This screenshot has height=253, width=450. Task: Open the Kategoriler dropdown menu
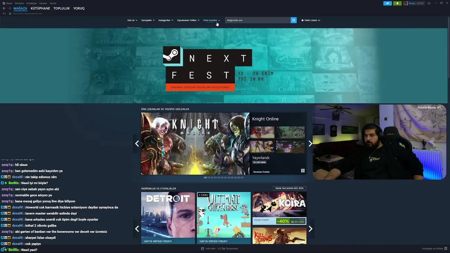point(166,20)
